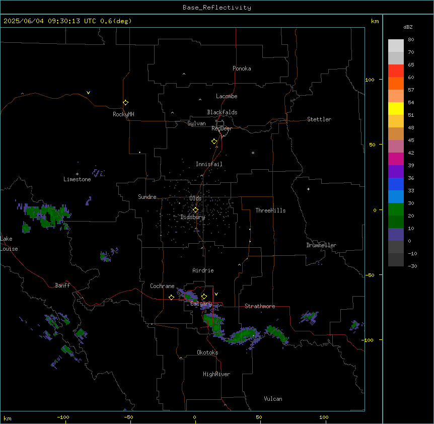Click the yellow diamond marker south of RedDeer
The image size is (434, 424).
pos(214,142)
